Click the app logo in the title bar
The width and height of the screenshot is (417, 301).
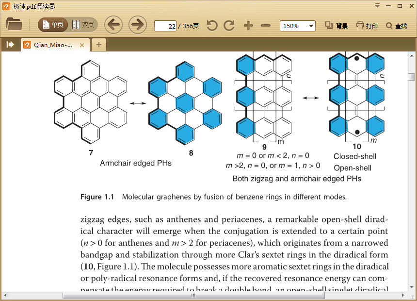coord(6,6)
